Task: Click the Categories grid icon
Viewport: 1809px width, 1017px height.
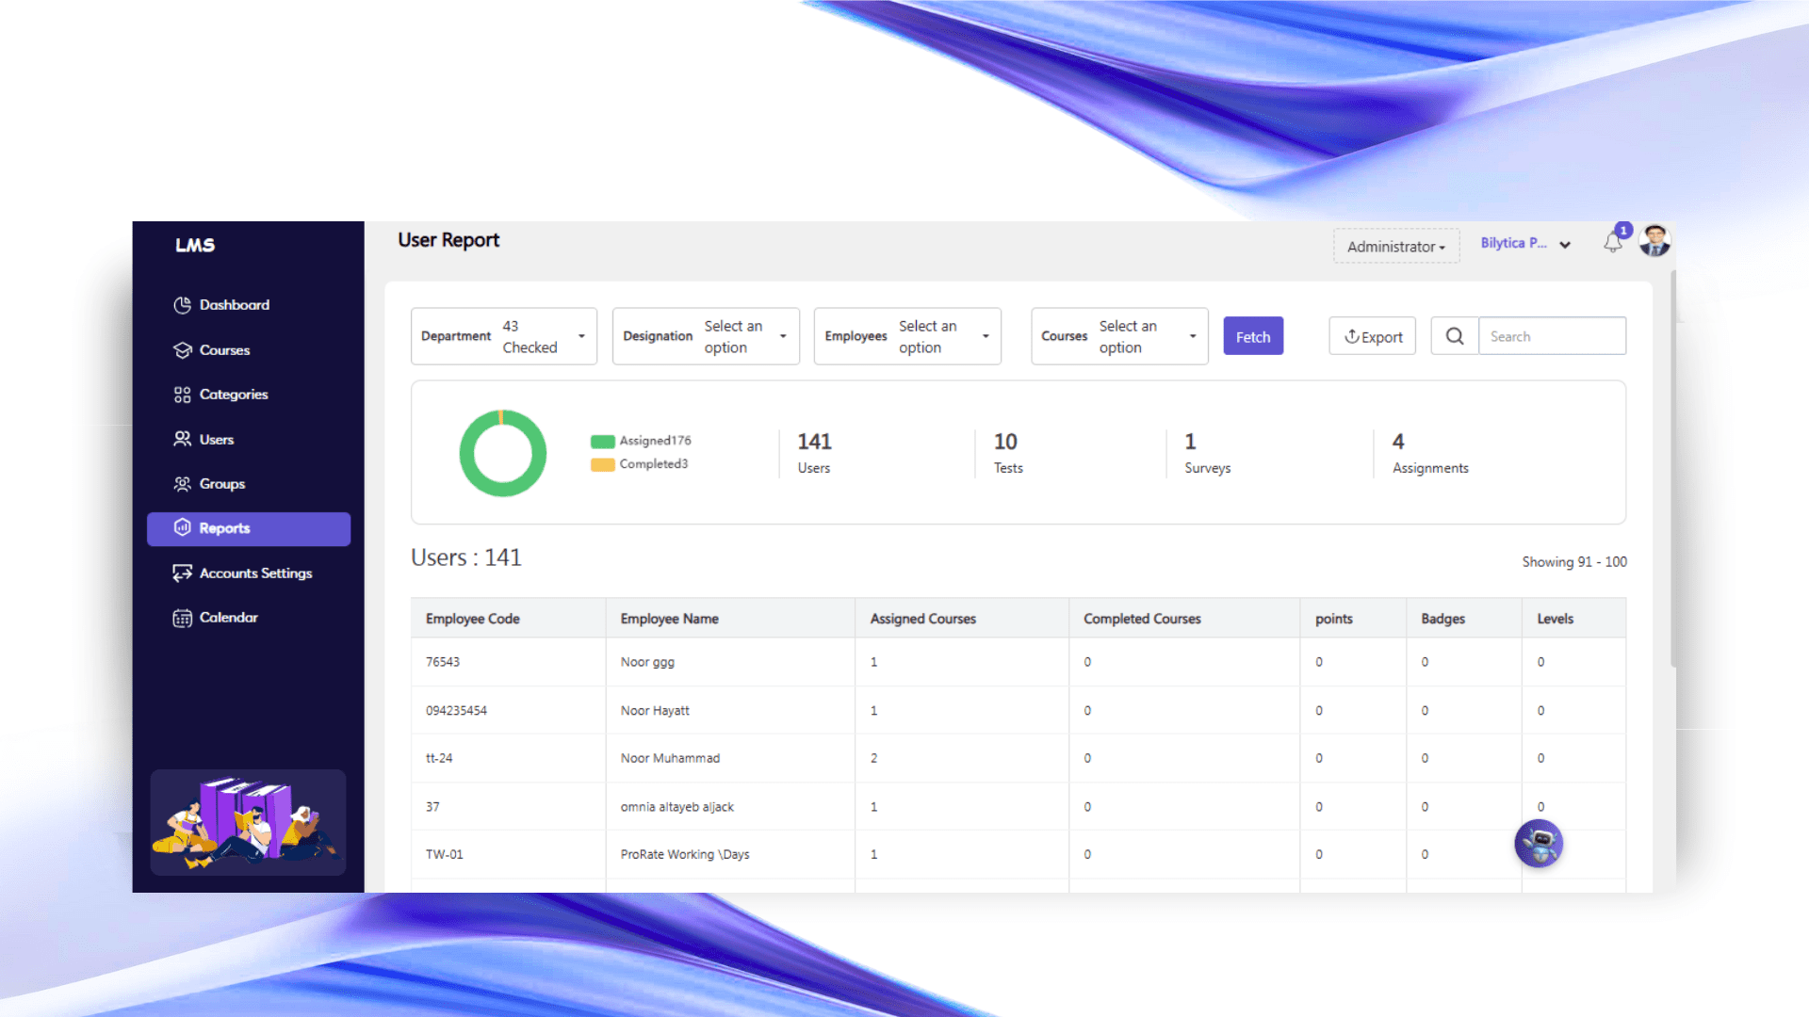Action: (x=182, y=395)
